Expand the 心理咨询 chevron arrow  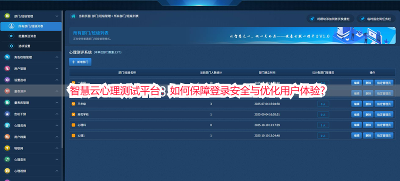pyautogui.click(x=57, y=125)
